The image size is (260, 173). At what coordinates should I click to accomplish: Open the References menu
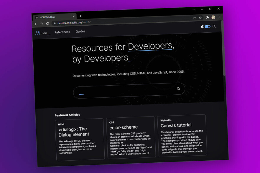pyautogui.click(x=62, y=32)
